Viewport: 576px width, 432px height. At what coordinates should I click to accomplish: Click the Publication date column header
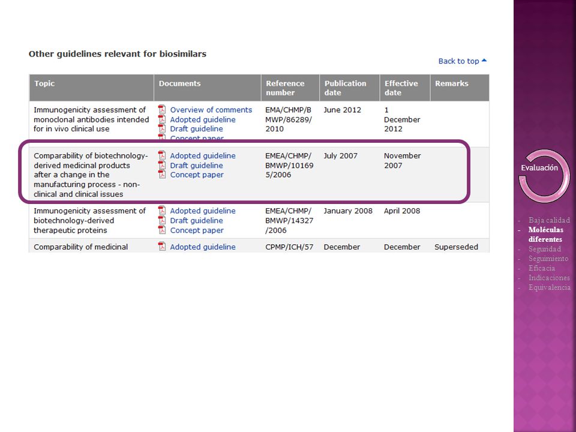[x=350, y=88]
